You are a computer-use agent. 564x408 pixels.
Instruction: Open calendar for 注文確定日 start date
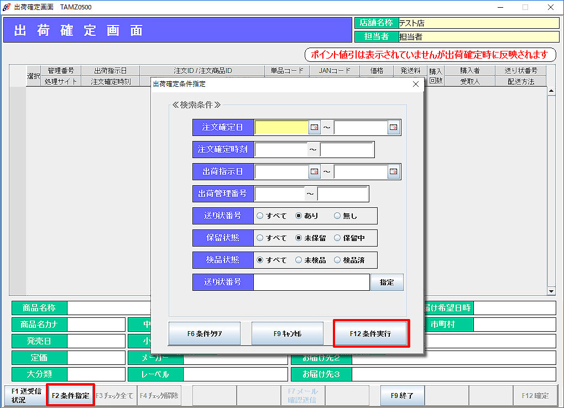pyautogui.click(x=314, y=127)
